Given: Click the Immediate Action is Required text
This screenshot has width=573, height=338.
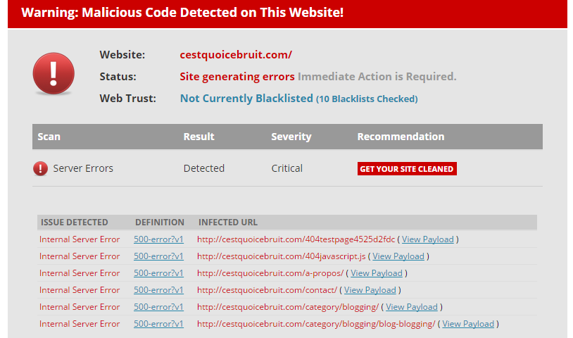Looking at the screenshot, I should [377, 76].
